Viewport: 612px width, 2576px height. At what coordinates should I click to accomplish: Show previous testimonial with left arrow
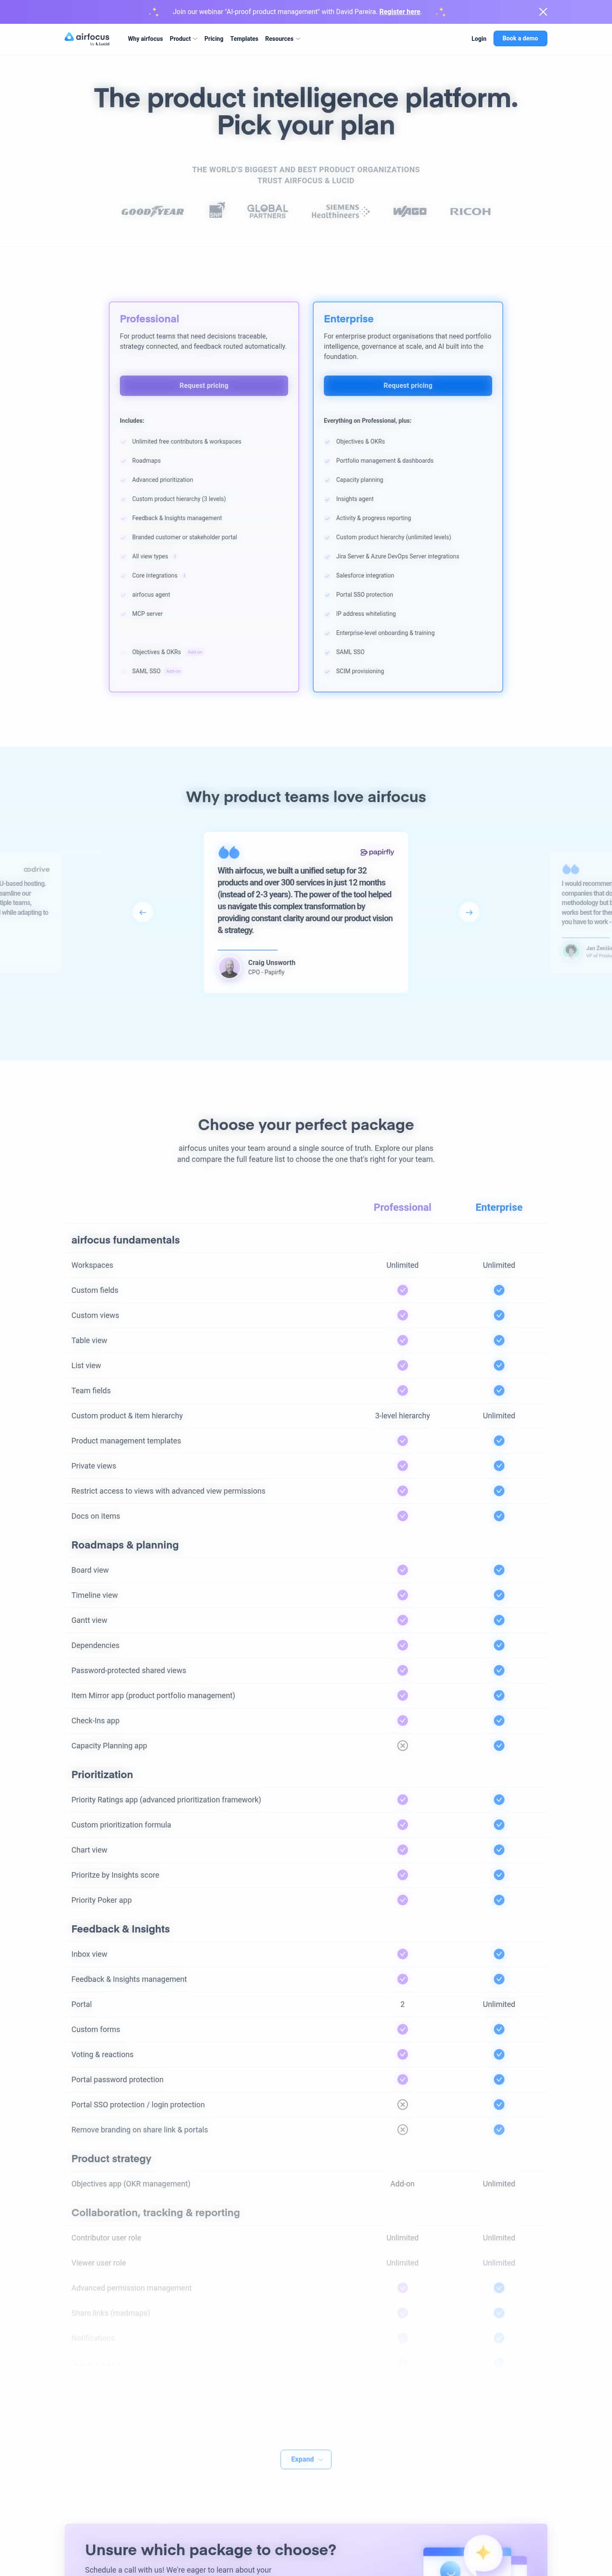pyautogui.click(x=143, y=912)
